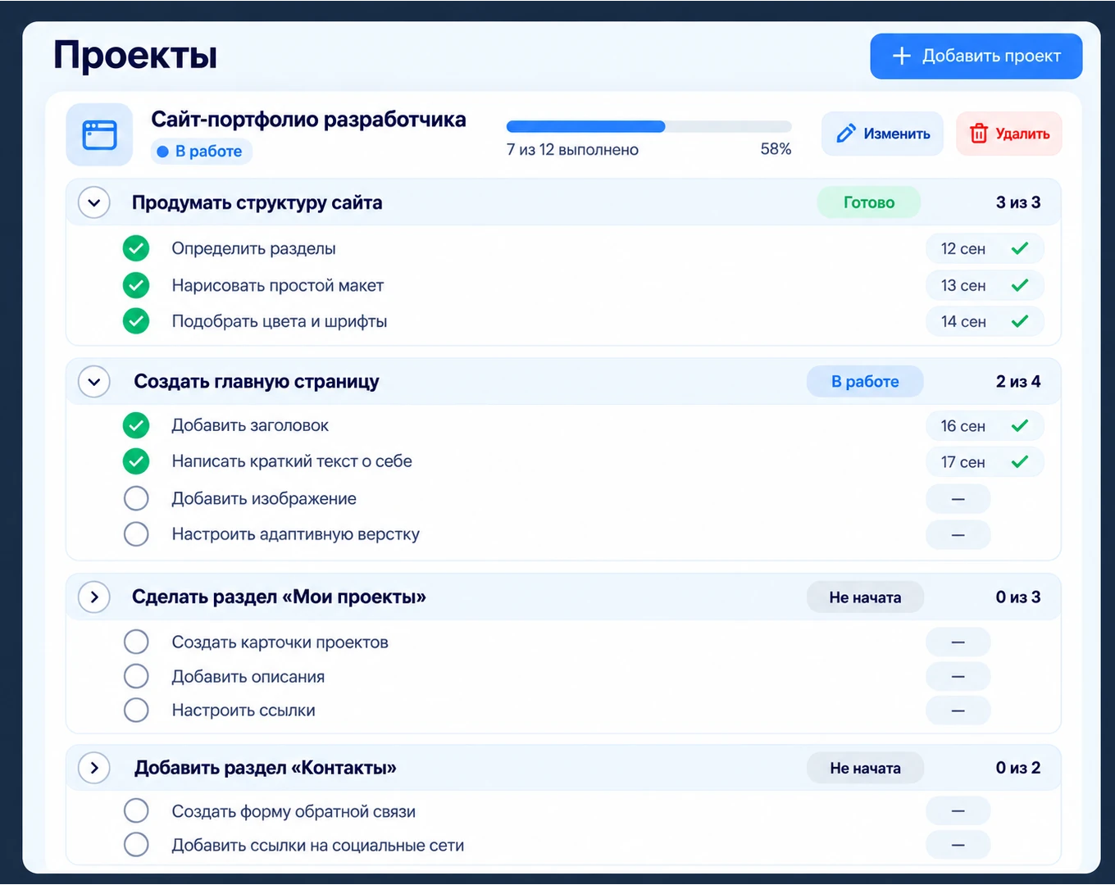Tick the Добавить описания task circle
The height and width of the screenshot is (885, 1115).
(136, 676)
